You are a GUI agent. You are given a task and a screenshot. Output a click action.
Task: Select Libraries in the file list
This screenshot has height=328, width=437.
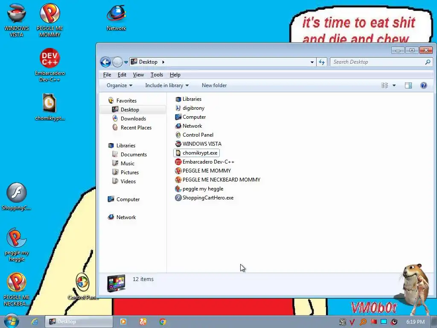coord(188,99)
